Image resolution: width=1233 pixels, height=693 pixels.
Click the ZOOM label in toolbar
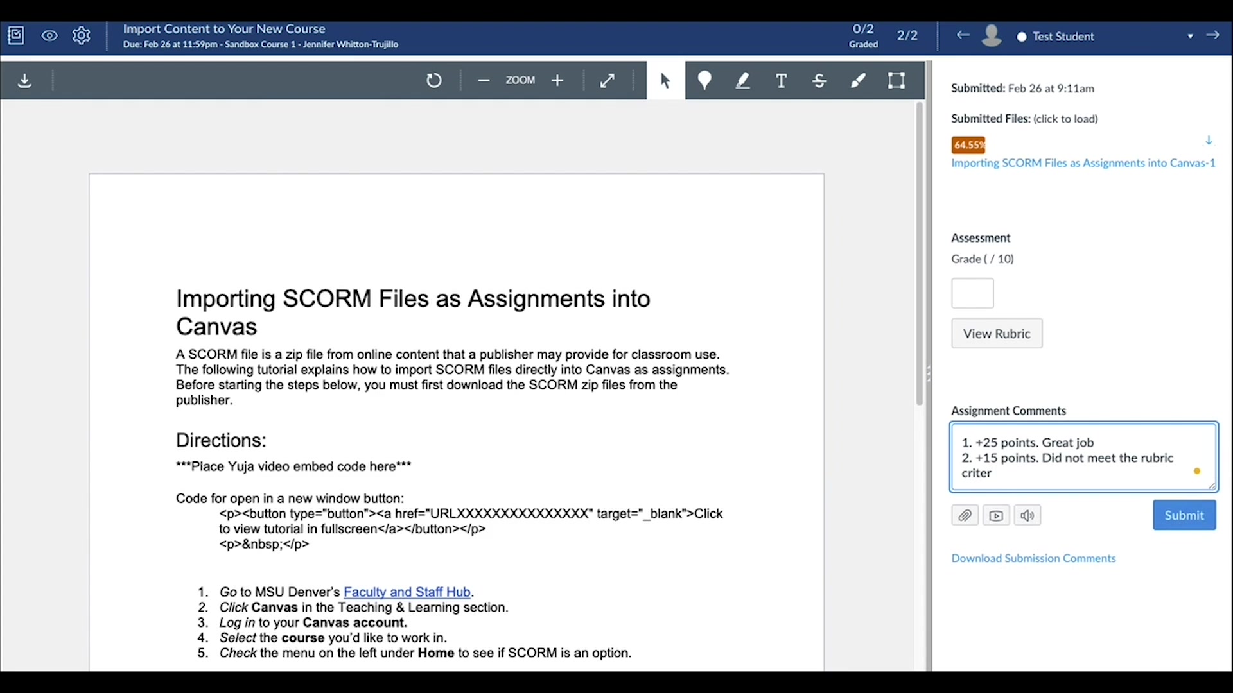coord(520,80)
